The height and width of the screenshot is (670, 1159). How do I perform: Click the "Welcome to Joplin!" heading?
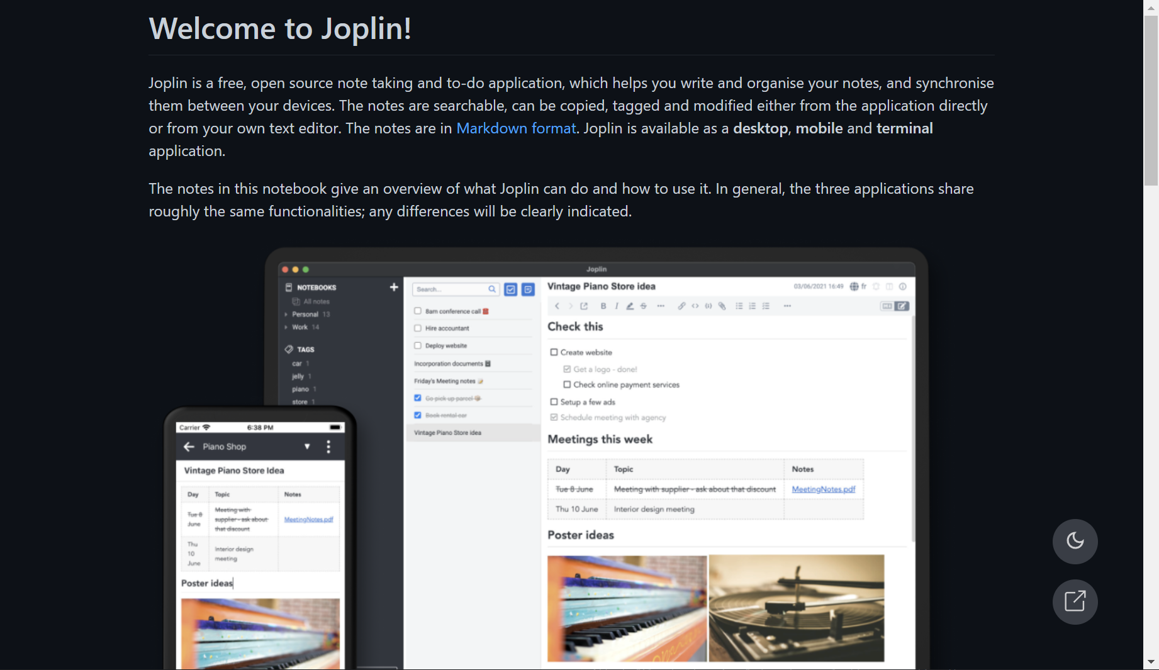click(x=280, y=28)
